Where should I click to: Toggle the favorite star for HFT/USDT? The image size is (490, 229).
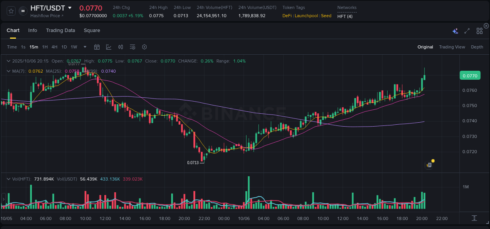click(11, 11)
